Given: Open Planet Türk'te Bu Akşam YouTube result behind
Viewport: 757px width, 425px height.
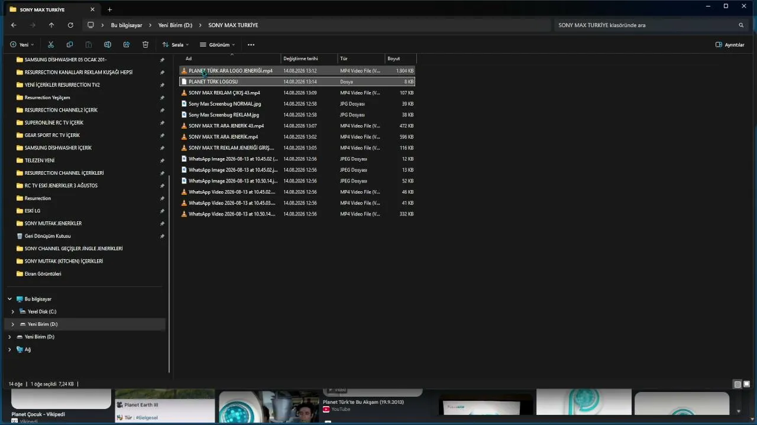Looking at the screenshot, I should 363,402.
